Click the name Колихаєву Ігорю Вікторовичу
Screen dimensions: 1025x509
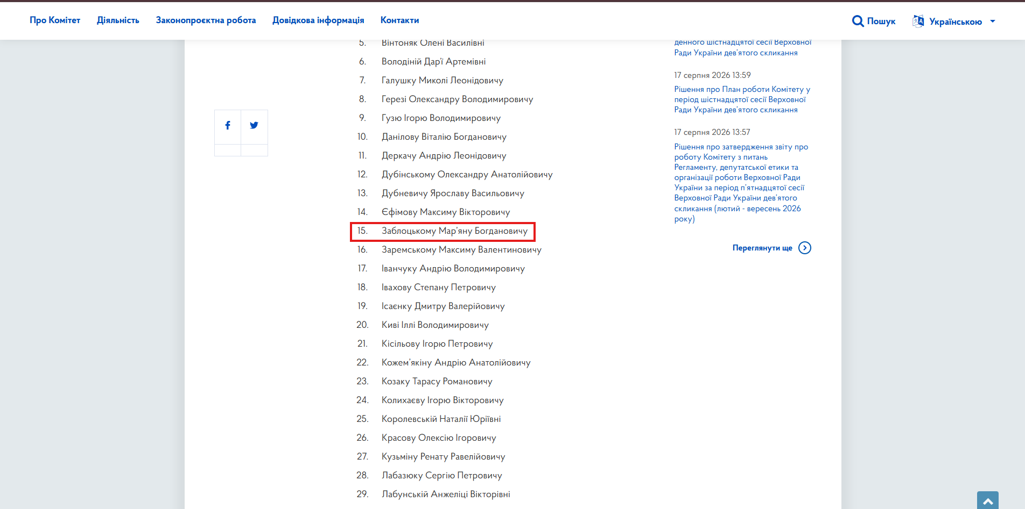pos(443,400)
